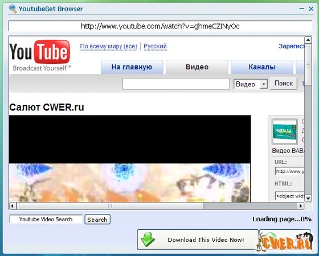Click the Search button beside Youtube Video Search
Screen dimensions: 319x256
click(x=97, y=220)
